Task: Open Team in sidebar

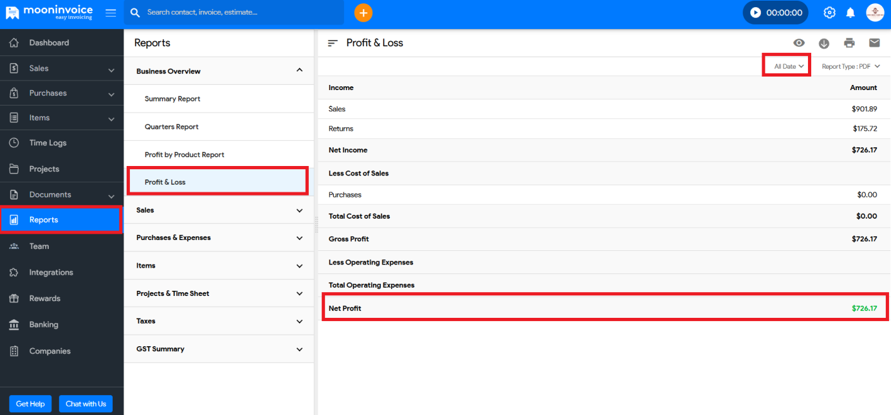Action: point(62,246)
